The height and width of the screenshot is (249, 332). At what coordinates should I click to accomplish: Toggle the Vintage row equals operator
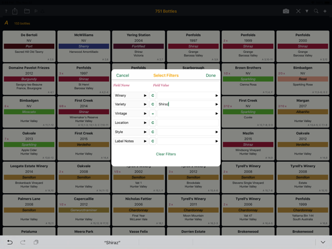tap(153, 114)
